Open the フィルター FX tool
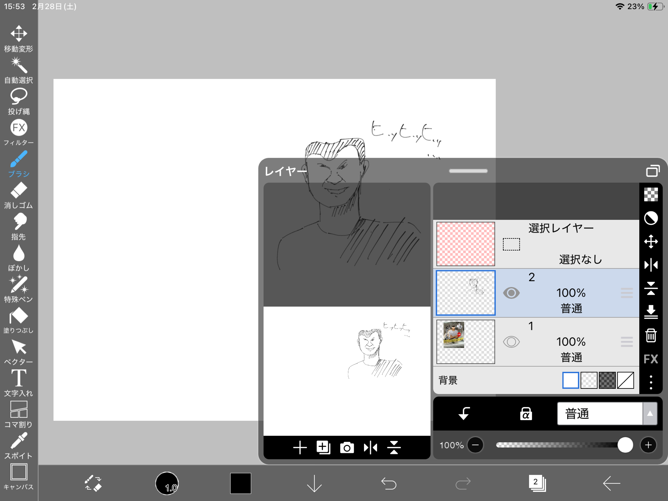The image size is (668, 501). coord(19,132)
